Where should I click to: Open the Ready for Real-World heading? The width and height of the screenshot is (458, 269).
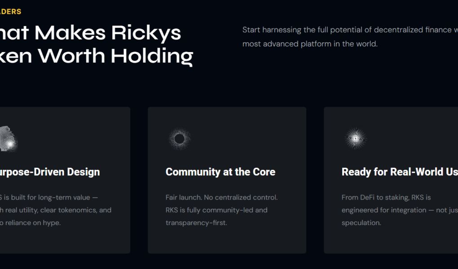click(399, 172)
